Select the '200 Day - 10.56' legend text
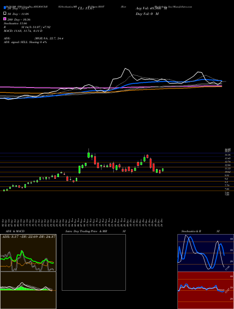This screenshot has width=234, height=309. click(x=19, y=20)
